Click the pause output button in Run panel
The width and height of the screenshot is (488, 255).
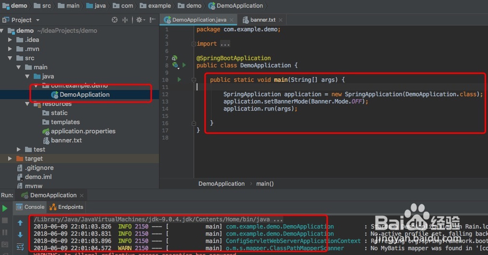[5, 232]
